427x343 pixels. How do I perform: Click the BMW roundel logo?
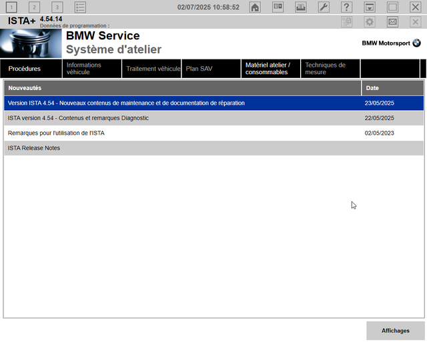[x=416, y=43]
